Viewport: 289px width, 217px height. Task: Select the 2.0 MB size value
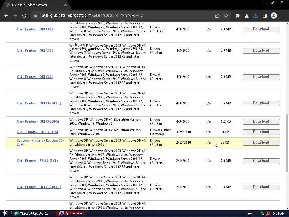[226, 161]
